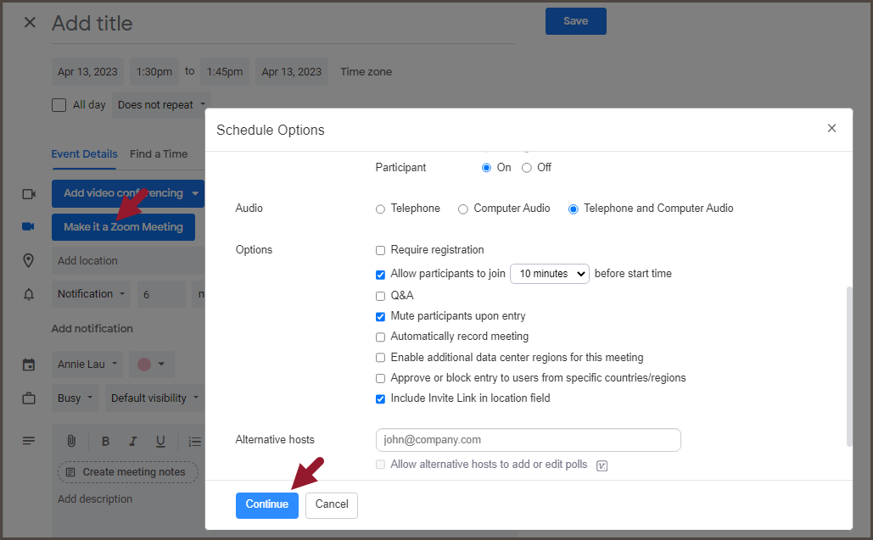Toggle underline text formatting
Screen dimensions: 873x540
(160, 441)
